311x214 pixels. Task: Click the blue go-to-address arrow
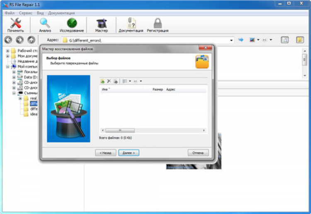(241, 40)
